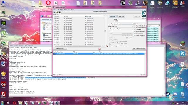Viewport: 188px width, 105px height.
Task: Click the open table folder icon
Action: pyautogui.click(x=57, y=12)
